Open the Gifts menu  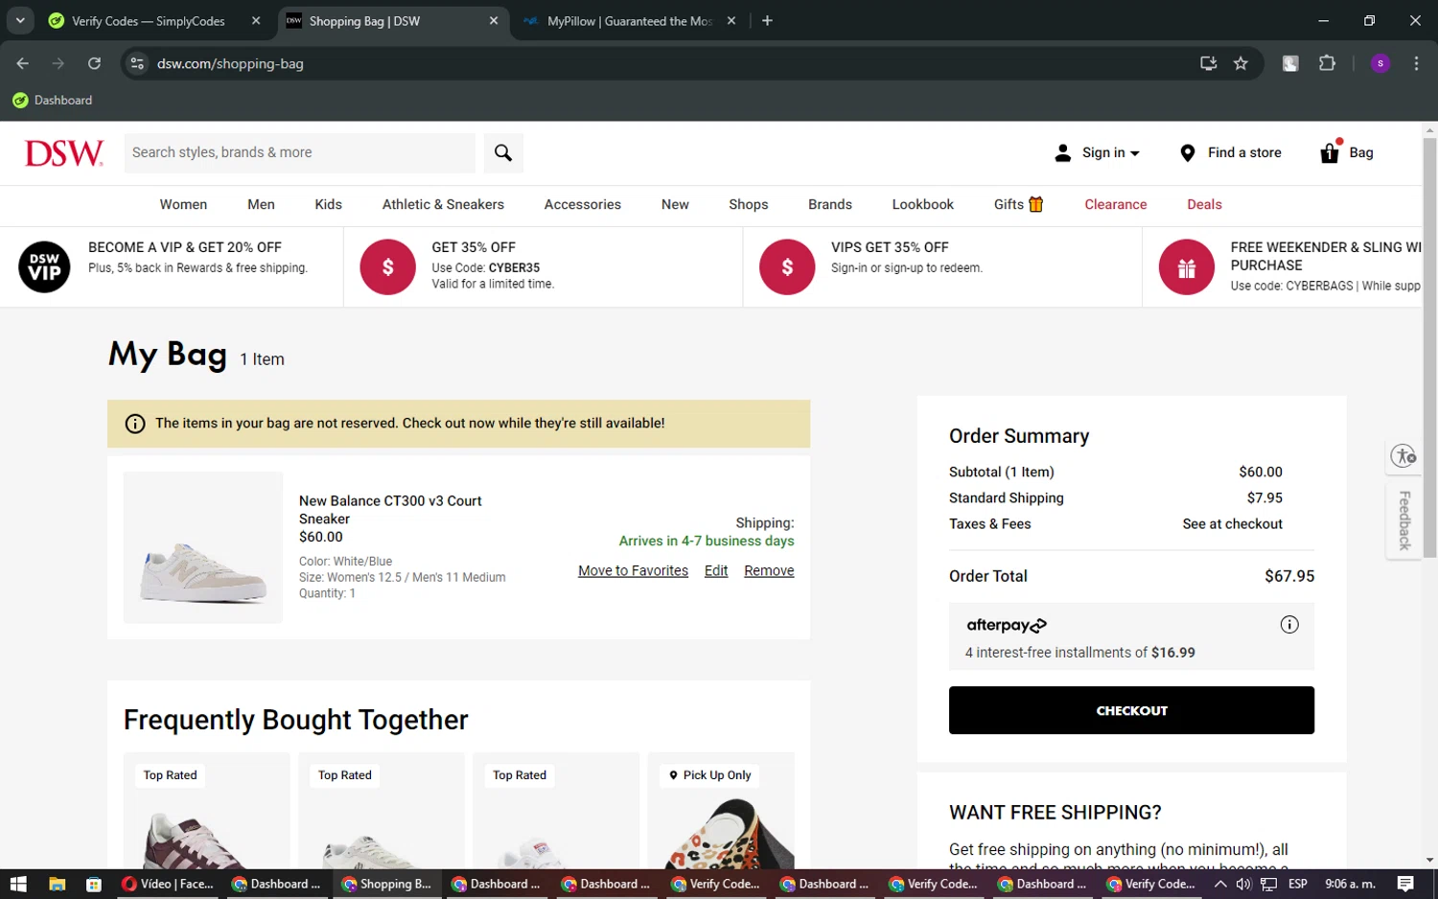(x=1018, y=205)
